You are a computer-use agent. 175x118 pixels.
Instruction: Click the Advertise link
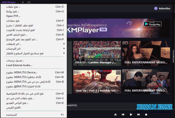[x=164, y=8]
